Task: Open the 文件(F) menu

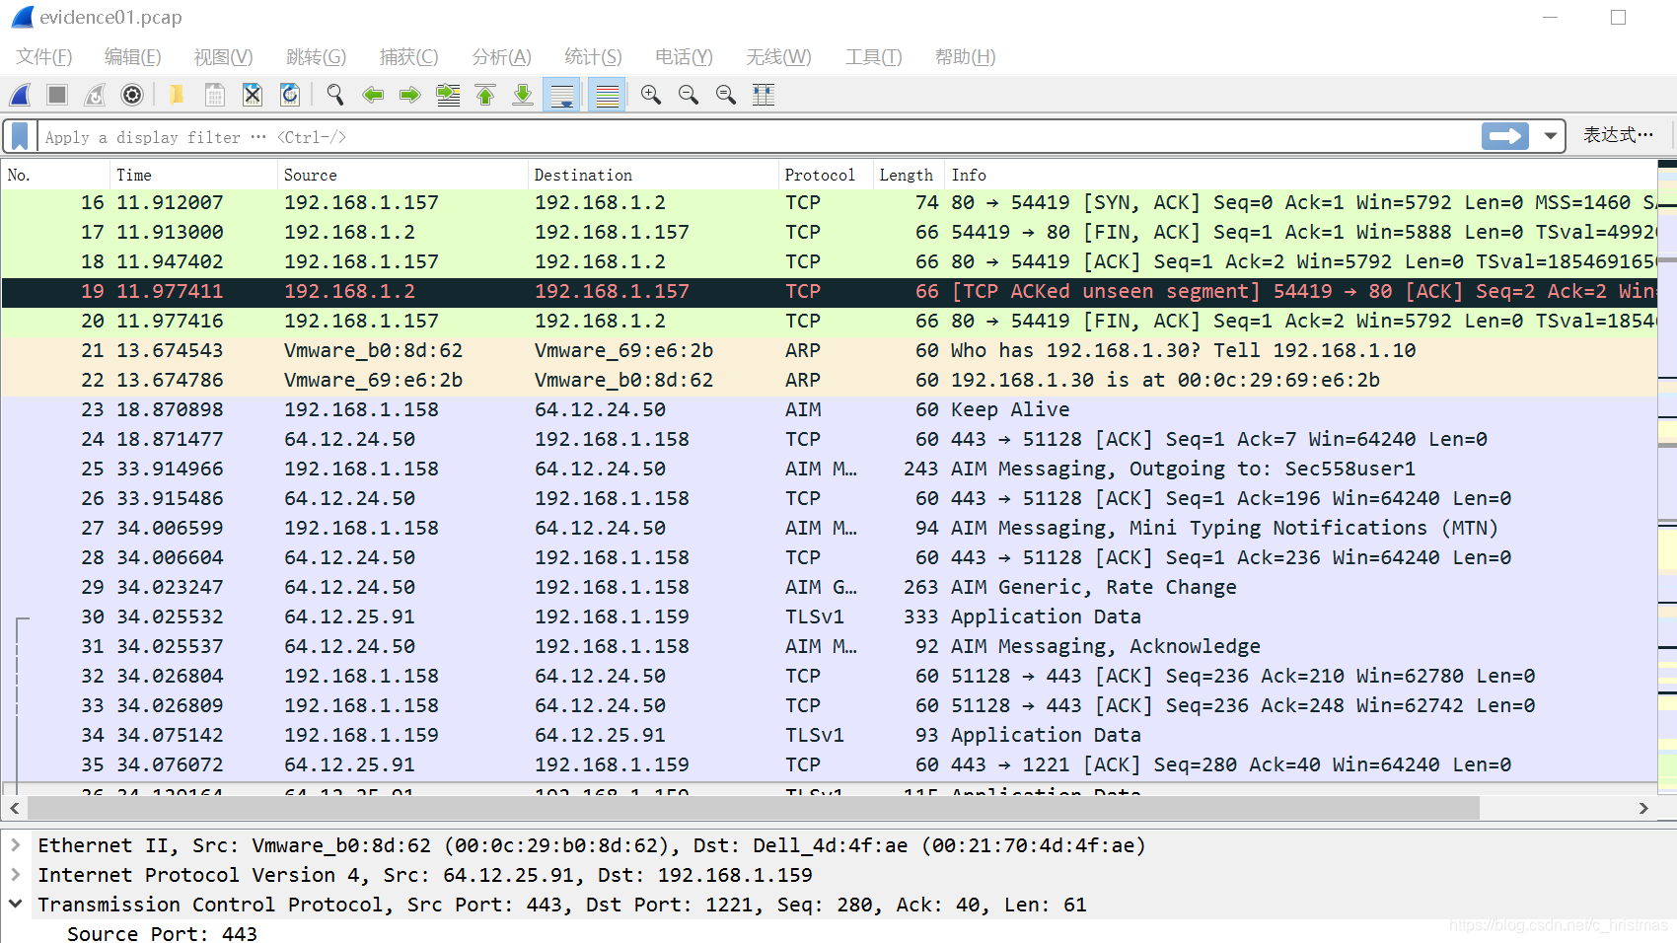Action: [x=44, y=57]
